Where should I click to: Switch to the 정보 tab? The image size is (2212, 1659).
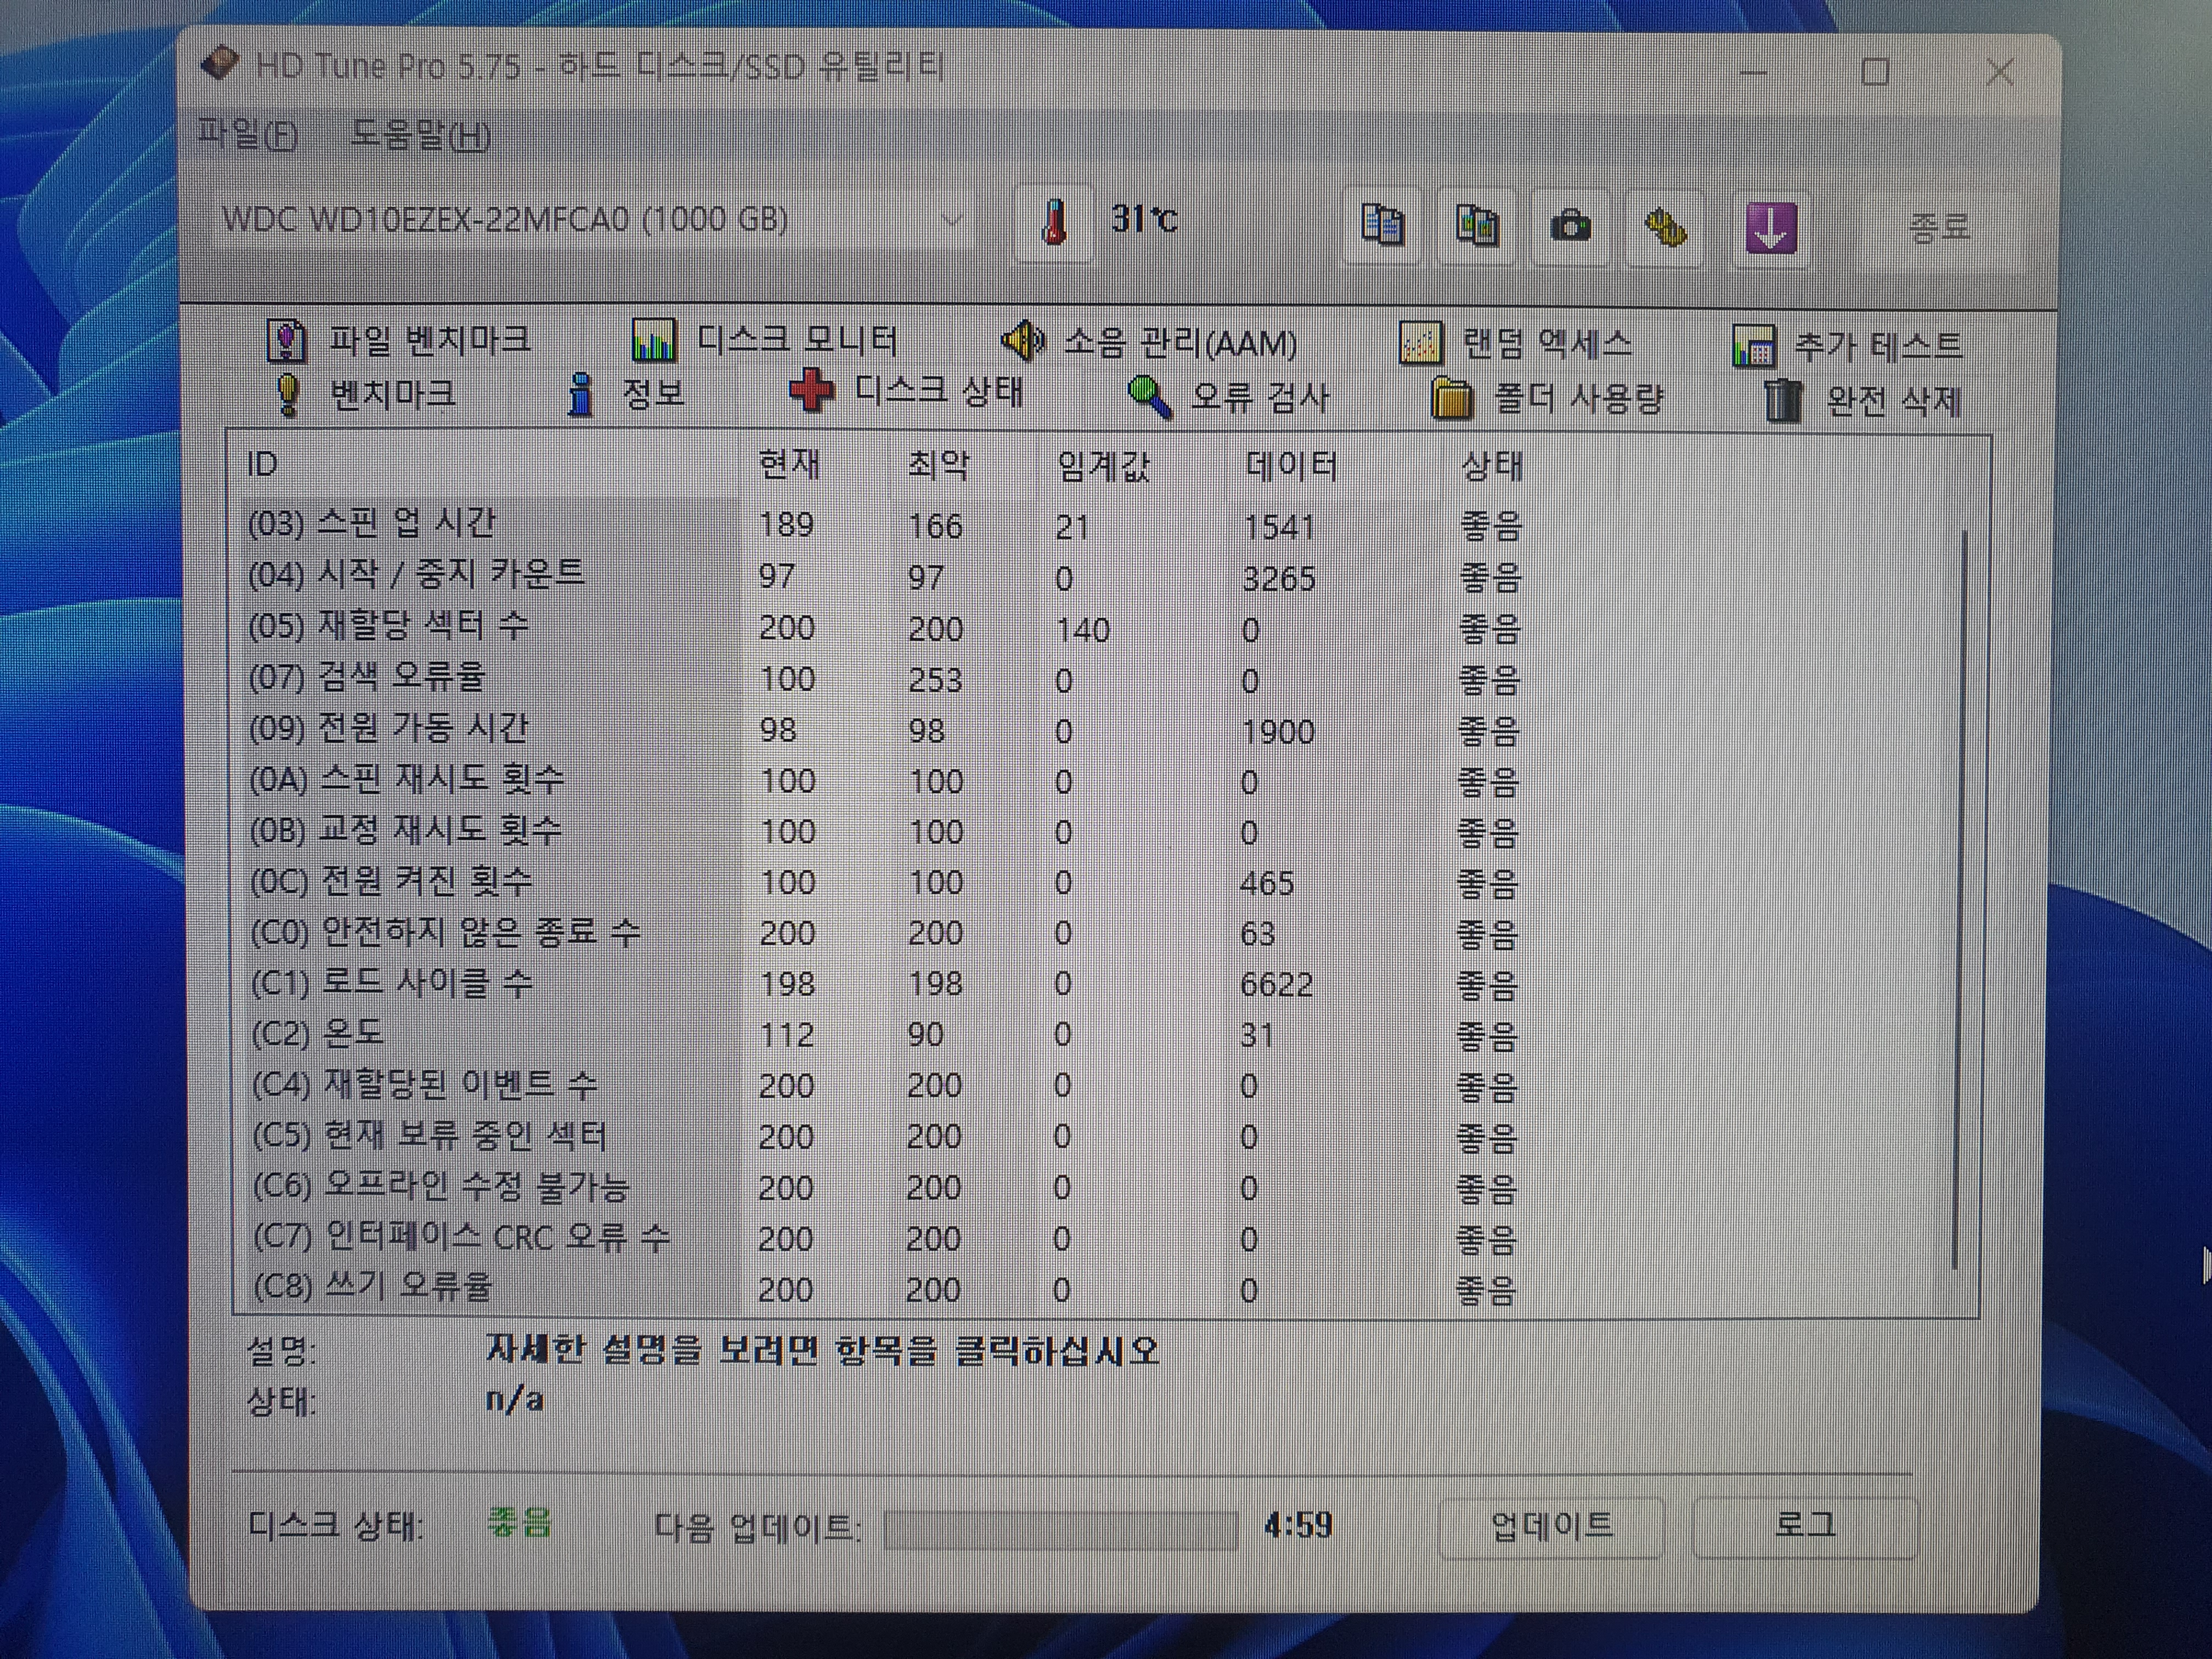click(x=626, y=393)
